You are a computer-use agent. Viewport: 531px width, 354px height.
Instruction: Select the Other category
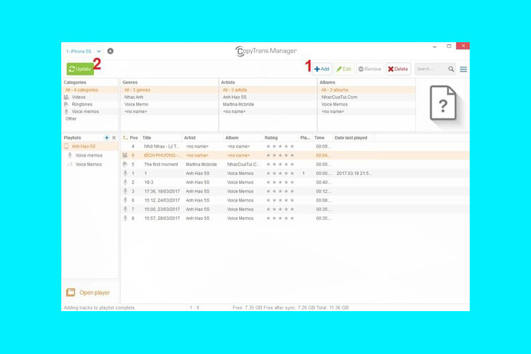90,118
